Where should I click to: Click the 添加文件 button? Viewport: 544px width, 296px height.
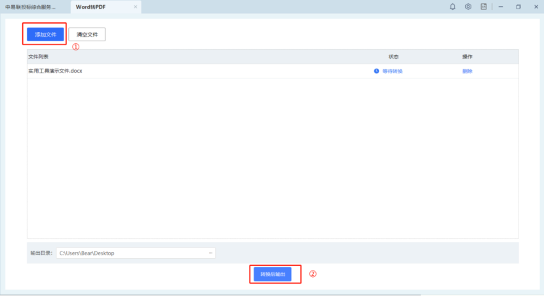45,34
